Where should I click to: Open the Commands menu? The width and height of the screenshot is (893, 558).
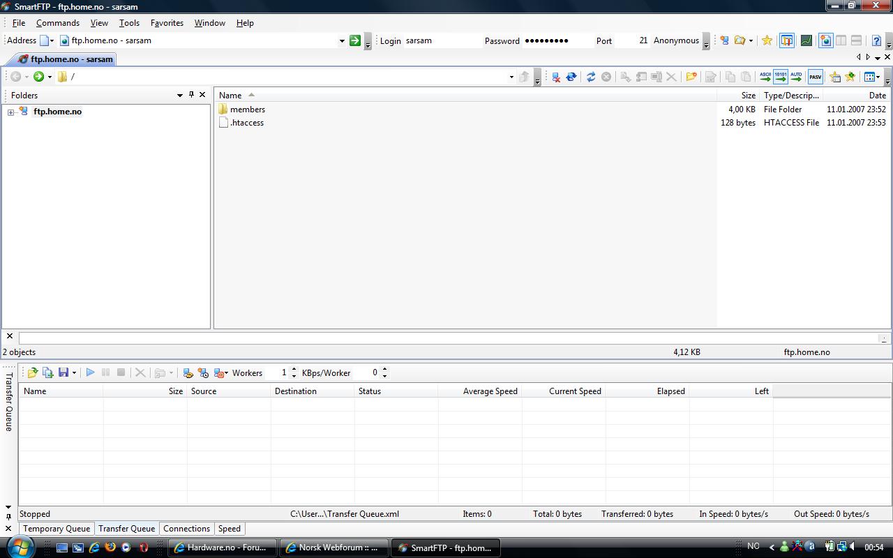point(58,23)
